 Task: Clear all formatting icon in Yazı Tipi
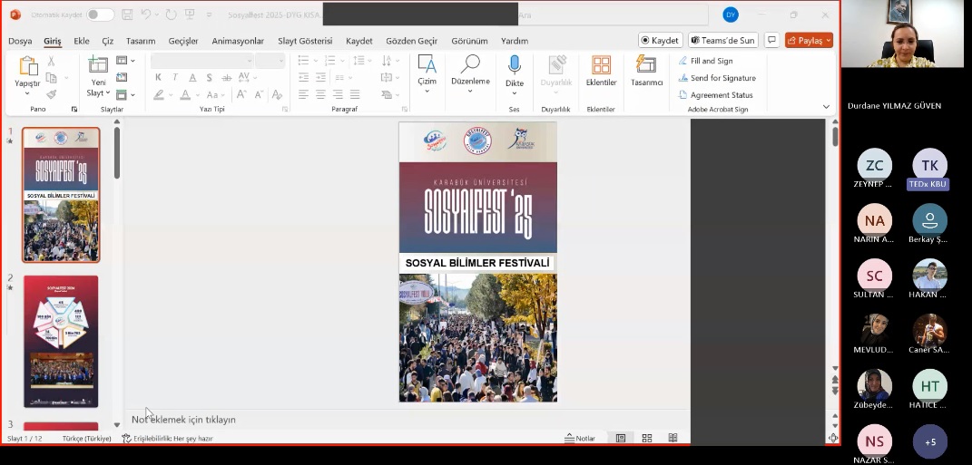277,95
